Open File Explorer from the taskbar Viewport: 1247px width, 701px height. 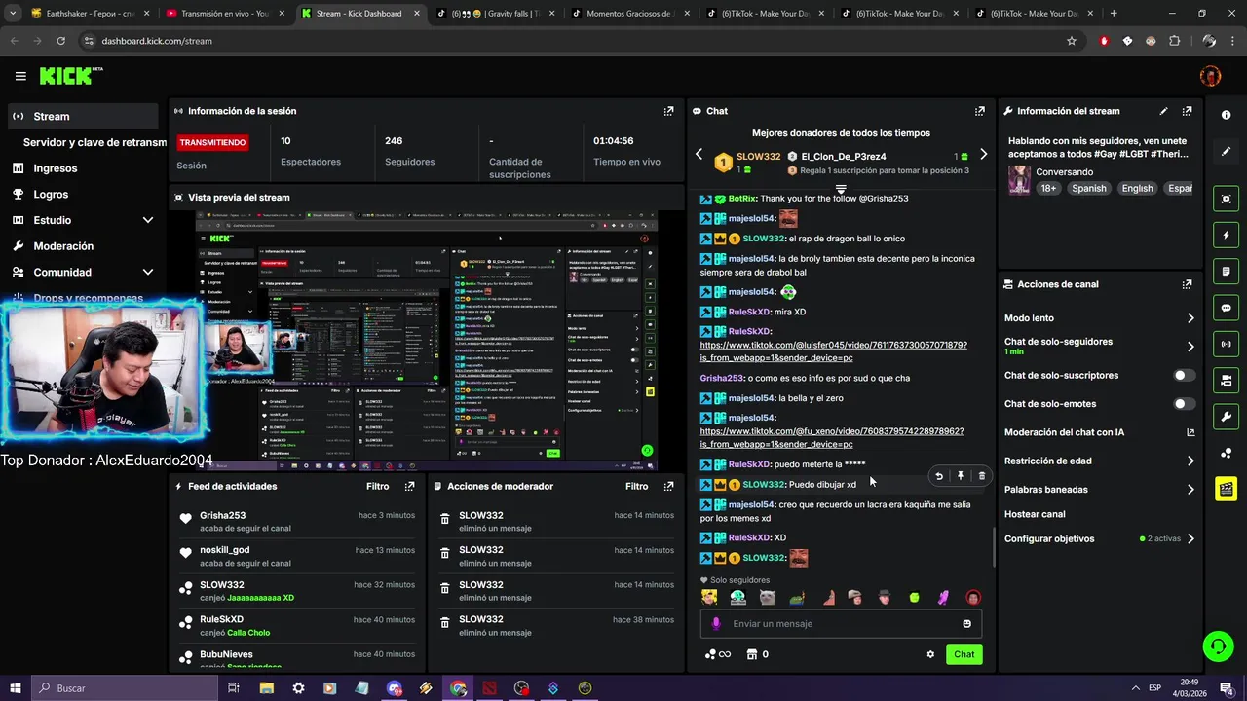pyautogui.click(x=266, y=688)
